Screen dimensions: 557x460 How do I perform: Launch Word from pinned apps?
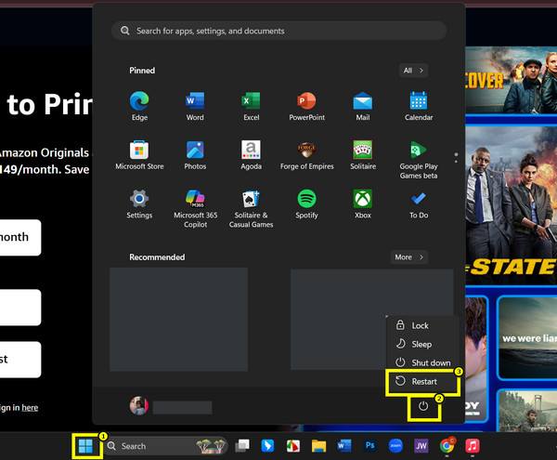point(195,106)
